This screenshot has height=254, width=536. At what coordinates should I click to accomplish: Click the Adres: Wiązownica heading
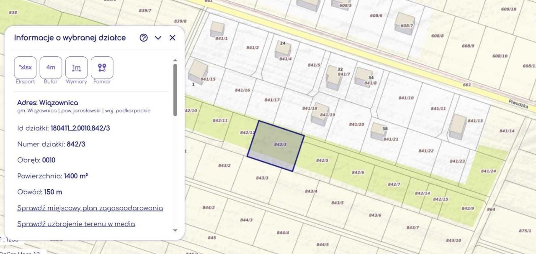pyautogui.click(x=47, y=102)
